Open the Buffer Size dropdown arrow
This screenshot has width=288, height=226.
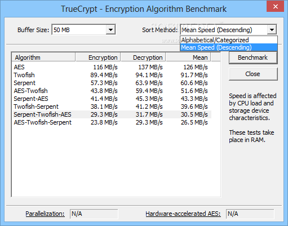pyautogui.click(x=110, y=30)
